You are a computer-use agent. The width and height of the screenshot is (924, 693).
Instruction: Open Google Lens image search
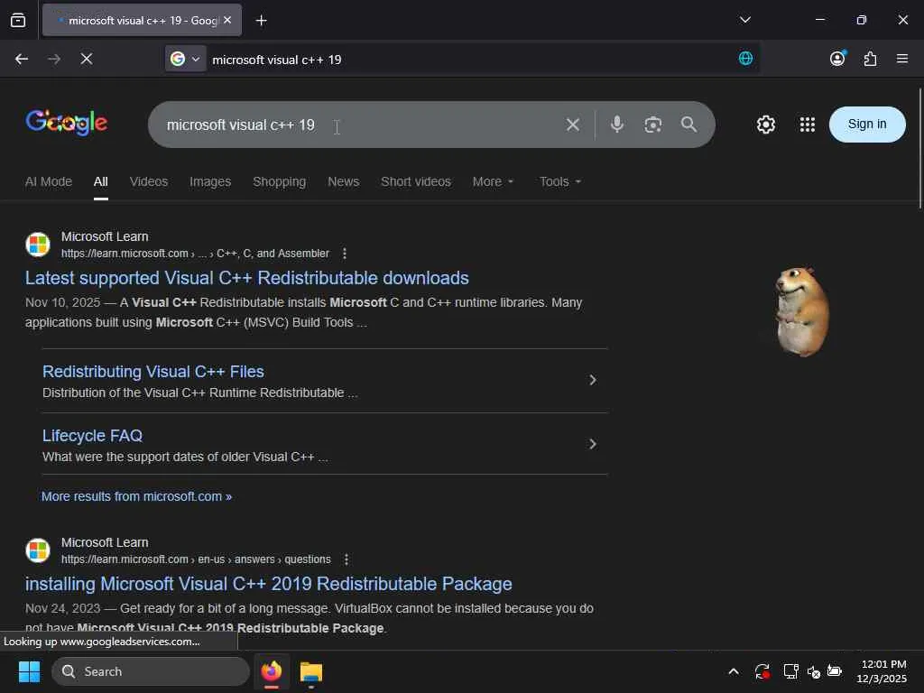coord(653,125)
